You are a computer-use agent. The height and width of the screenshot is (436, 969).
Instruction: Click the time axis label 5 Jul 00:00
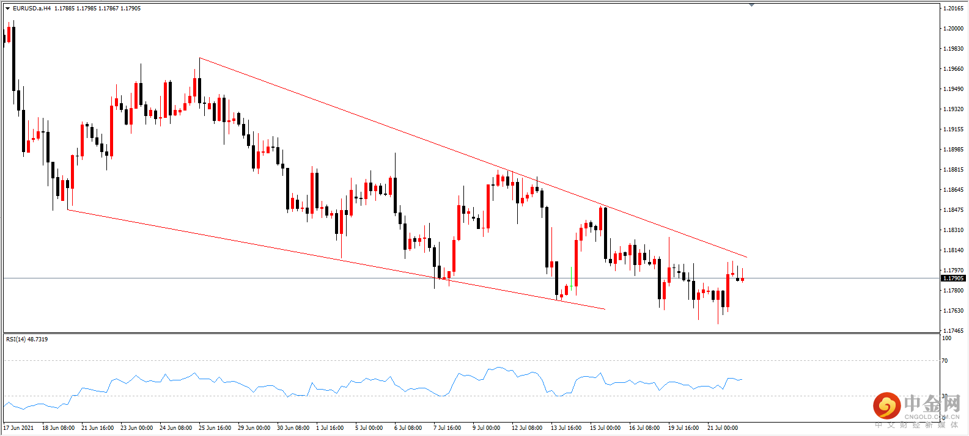369,428
